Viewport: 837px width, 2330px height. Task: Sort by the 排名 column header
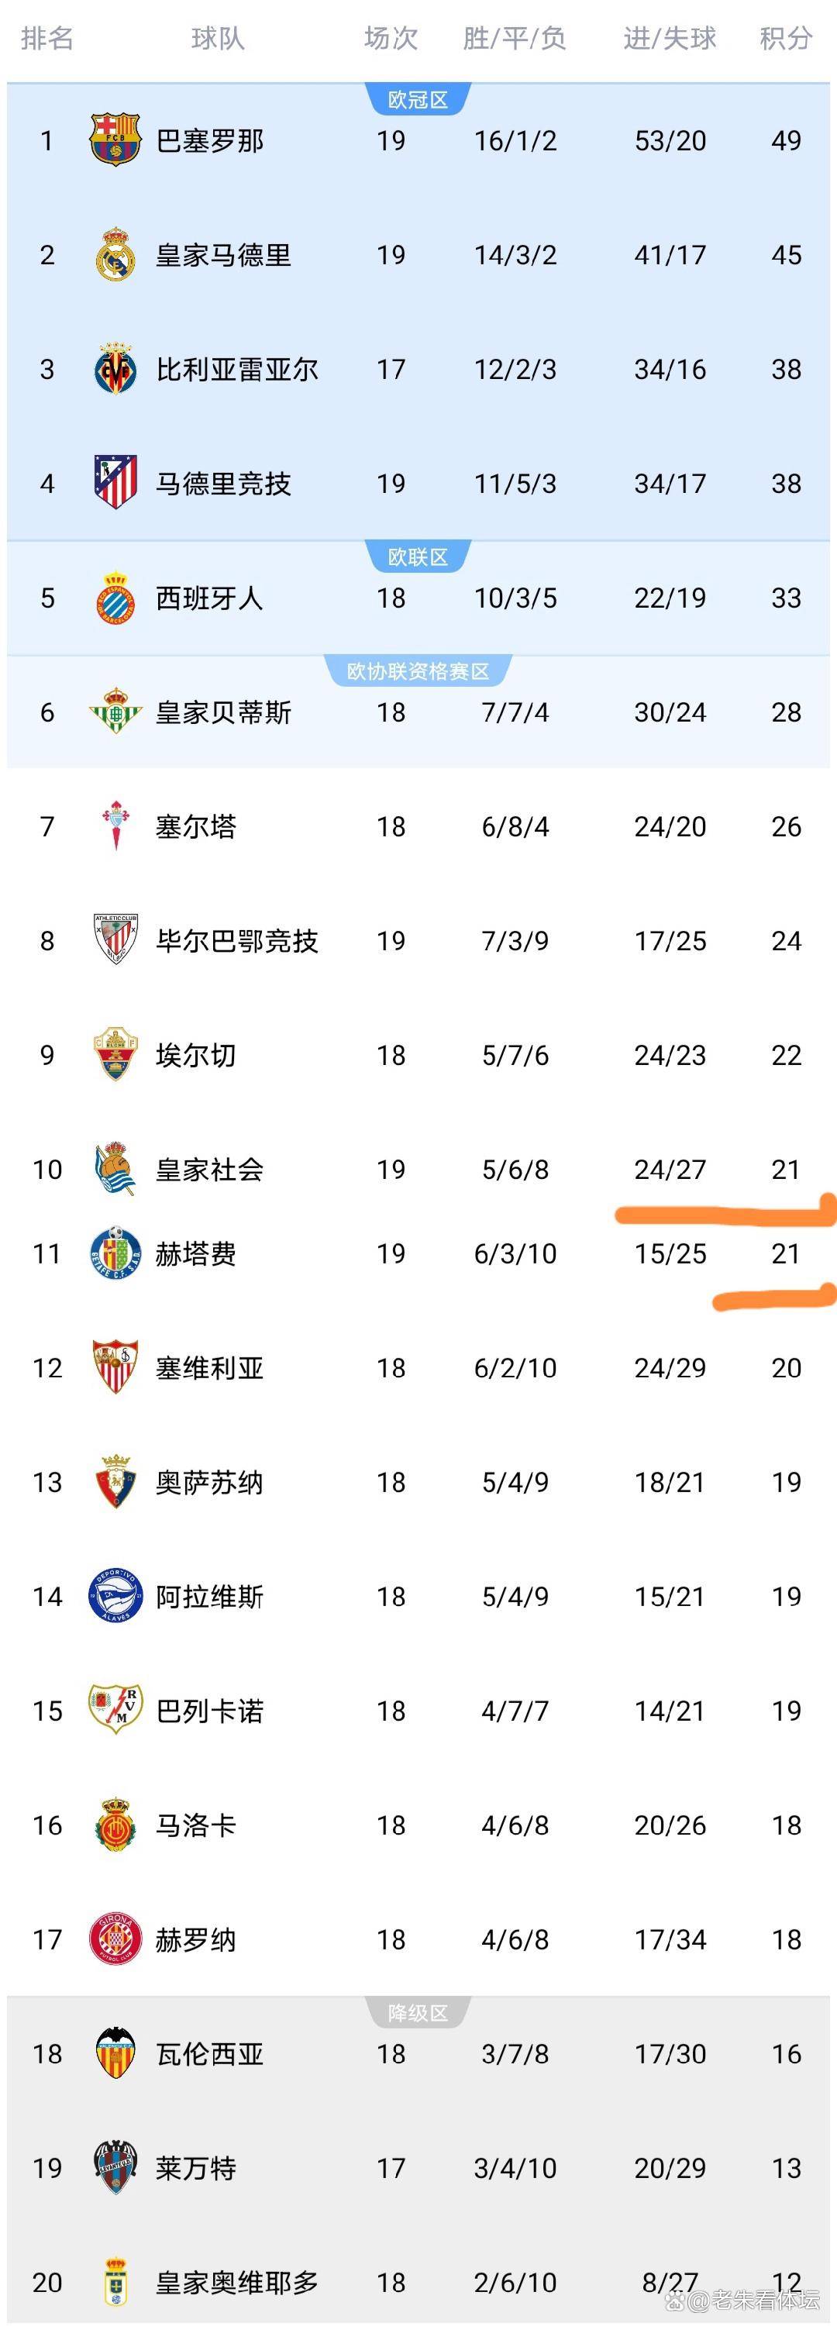47,38
